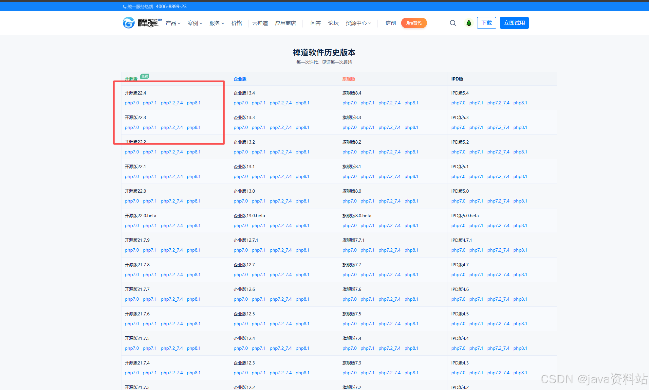The image size is (649, 390).
Task: Download php8.1 for 旗舰版7.6
Action: (411, 299)
